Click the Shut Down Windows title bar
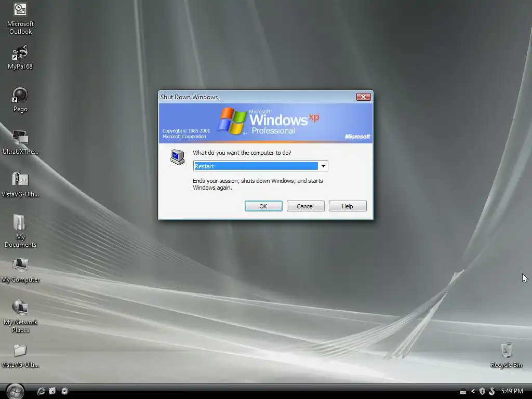Image resolution: width=532 pixels, height=399 pixels. click(257, 97)
